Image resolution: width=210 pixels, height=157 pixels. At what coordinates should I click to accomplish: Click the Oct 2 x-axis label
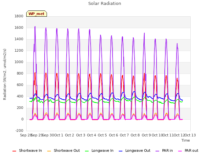[70, 135]
